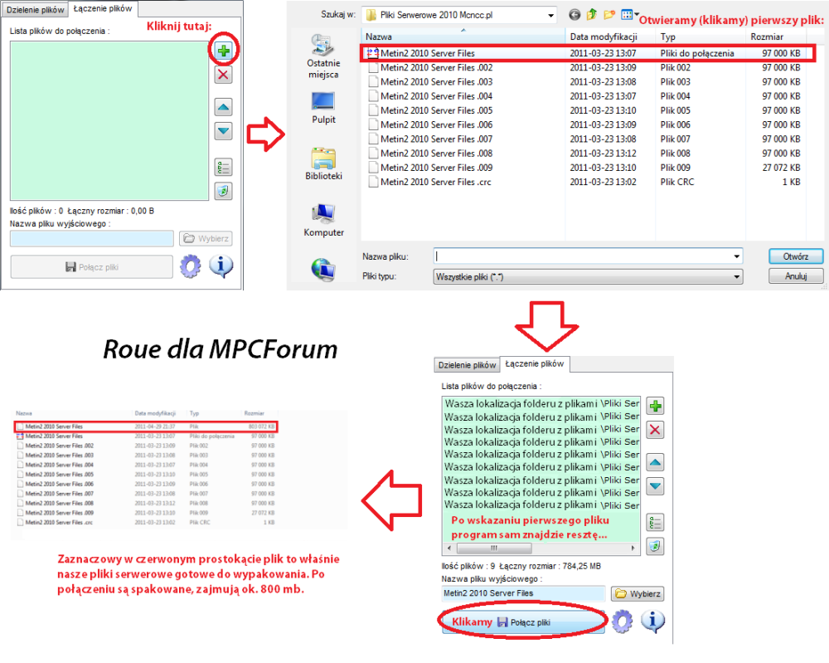This screenshot has height=663, width=829.
Task: Select Metin2 2010 Server Files .002 in Open dialog
Action: [584, 68]
